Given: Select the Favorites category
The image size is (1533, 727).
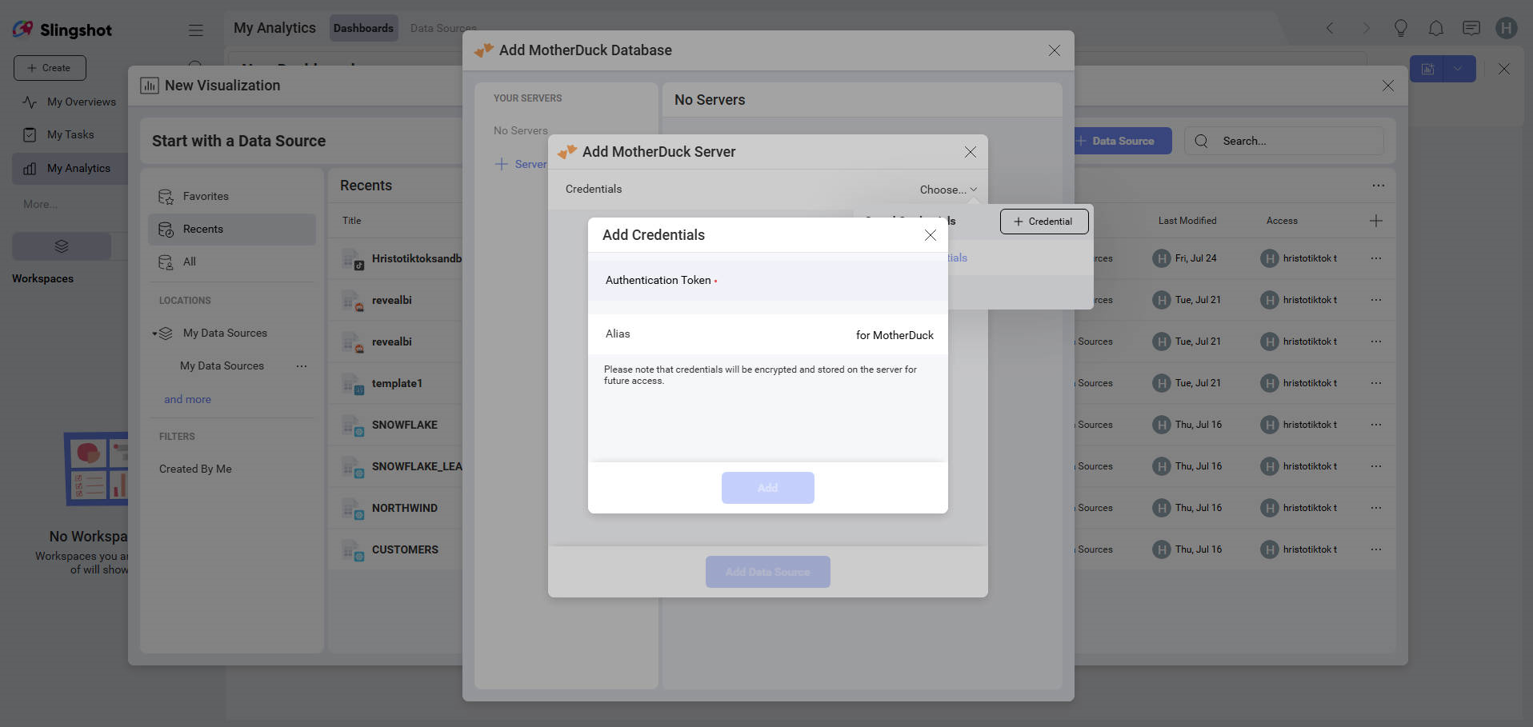Looking at the screenshot, I should pos(232,197).
